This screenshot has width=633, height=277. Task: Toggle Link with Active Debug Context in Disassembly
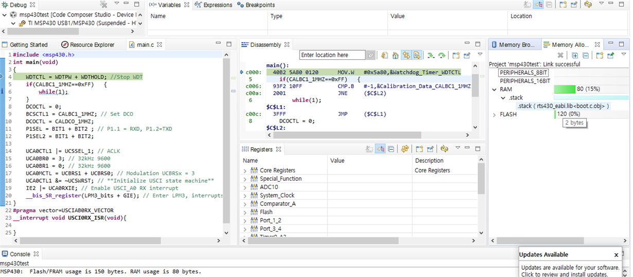pyautogui.click(x=406, y=55)
